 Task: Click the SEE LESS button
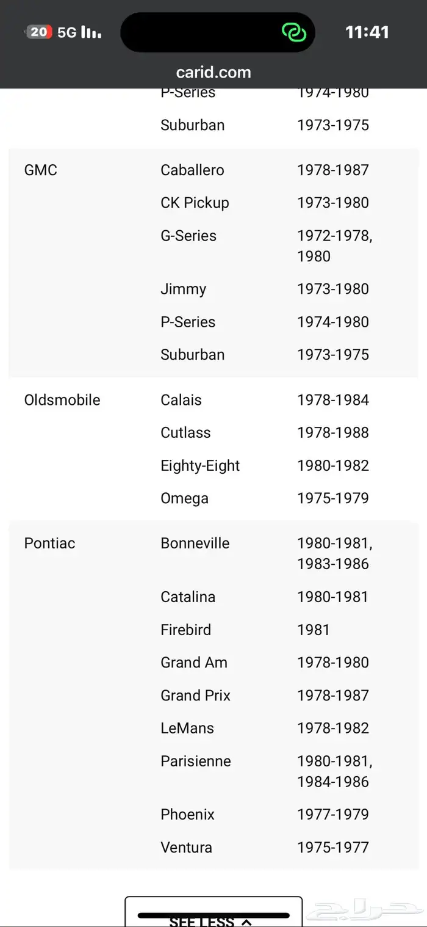pyautogui.click(x=213, y=912)
